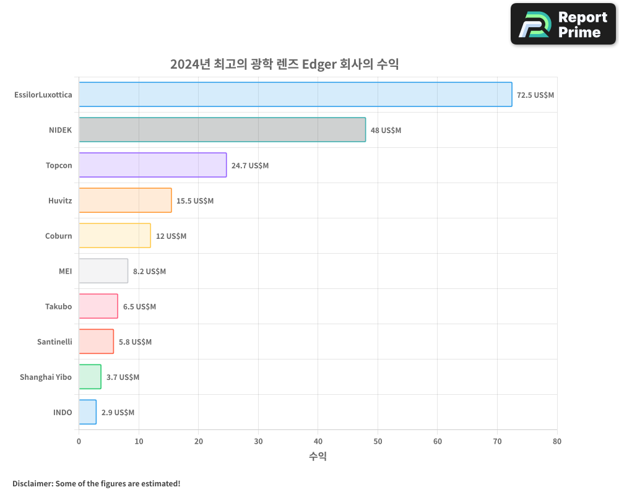Select the EssilorLuxottica revenue bar
Image resolution: width=619 pixels, height=495 pixels.
(294, 95)
